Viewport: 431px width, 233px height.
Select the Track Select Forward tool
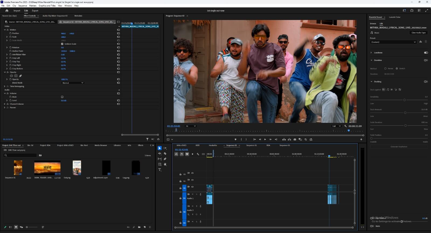165,148
